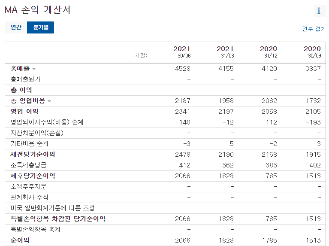Click the 2021 30/06 column header

pos(182,52)
